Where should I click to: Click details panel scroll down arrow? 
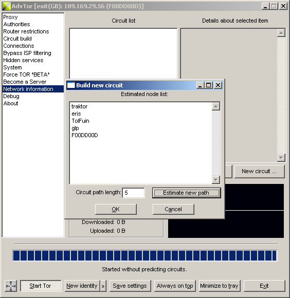[281, 158]
